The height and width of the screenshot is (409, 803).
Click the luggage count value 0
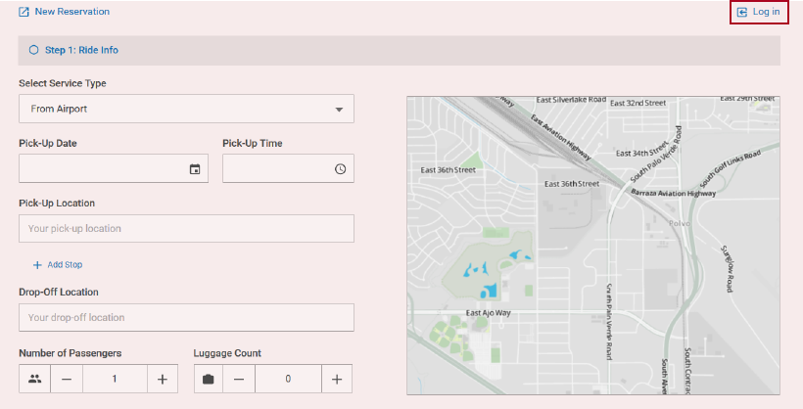coord(288,379)
